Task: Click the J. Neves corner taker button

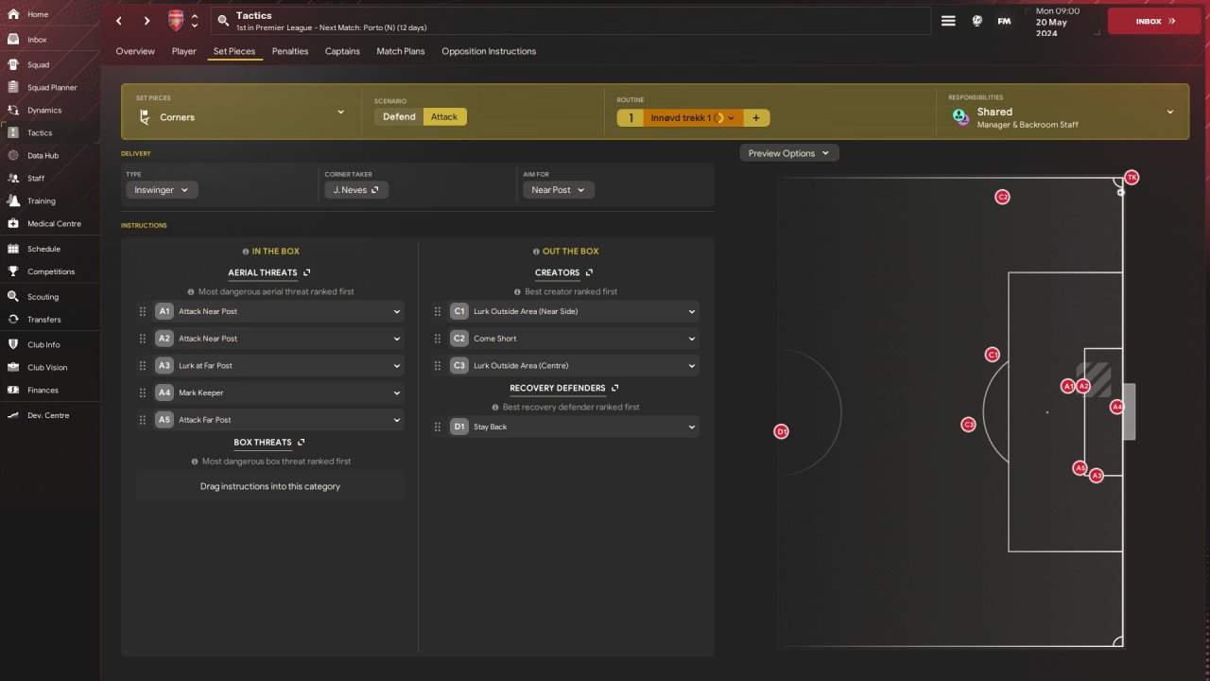Action: coord(356,190)
